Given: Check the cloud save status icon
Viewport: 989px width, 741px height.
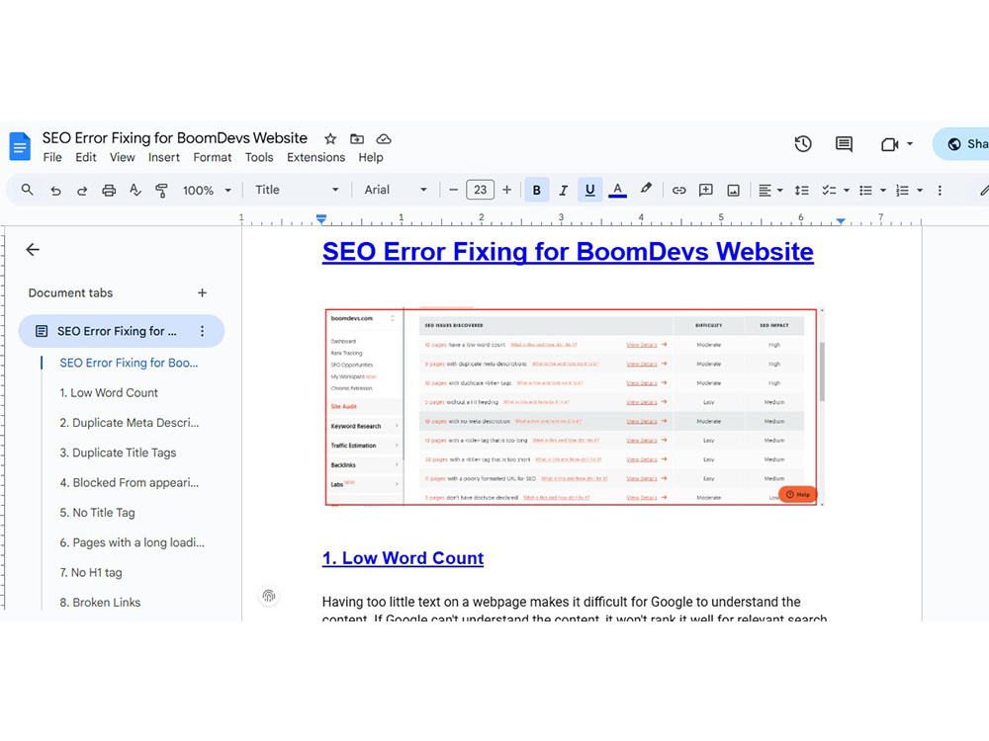Looking at the screenshot, I should (x=384, y=138).
